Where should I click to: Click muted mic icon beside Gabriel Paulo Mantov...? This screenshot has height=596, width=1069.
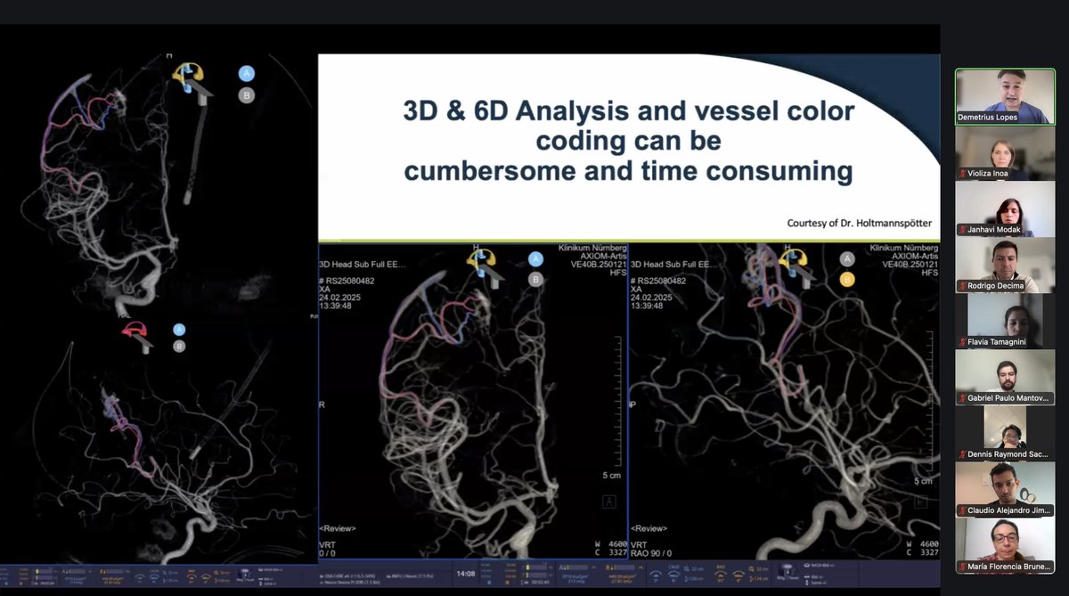point(963,398)
